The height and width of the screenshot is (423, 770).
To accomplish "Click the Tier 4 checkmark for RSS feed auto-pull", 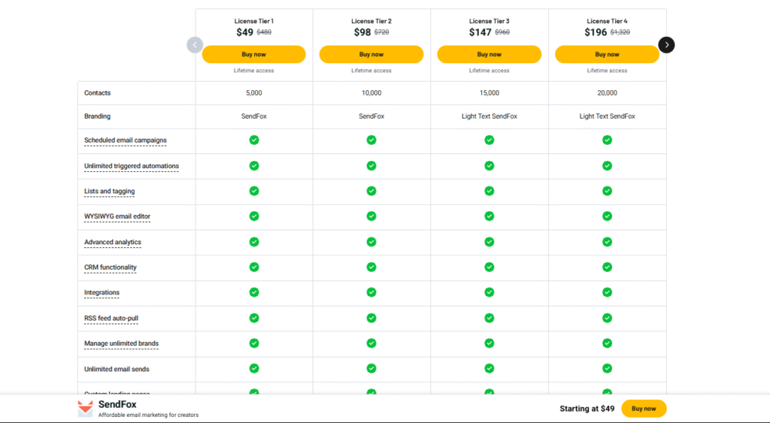I will (x=607, y=318).
